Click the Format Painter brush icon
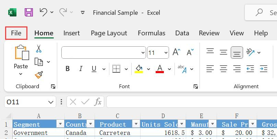Screen dimensions: 277x139 coord(39,75)
